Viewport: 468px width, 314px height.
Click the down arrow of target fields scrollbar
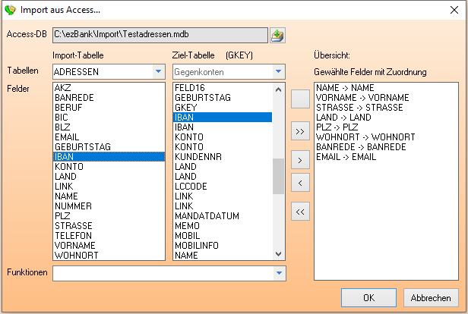click(x=279, y=254)
